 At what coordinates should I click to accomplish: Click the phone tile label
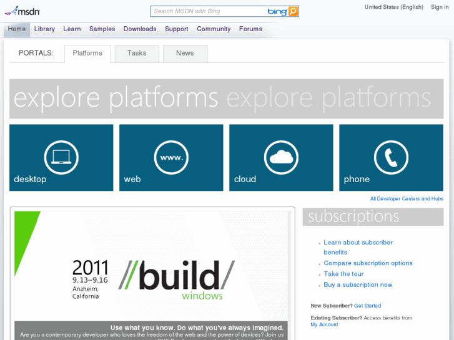[357, 179]
